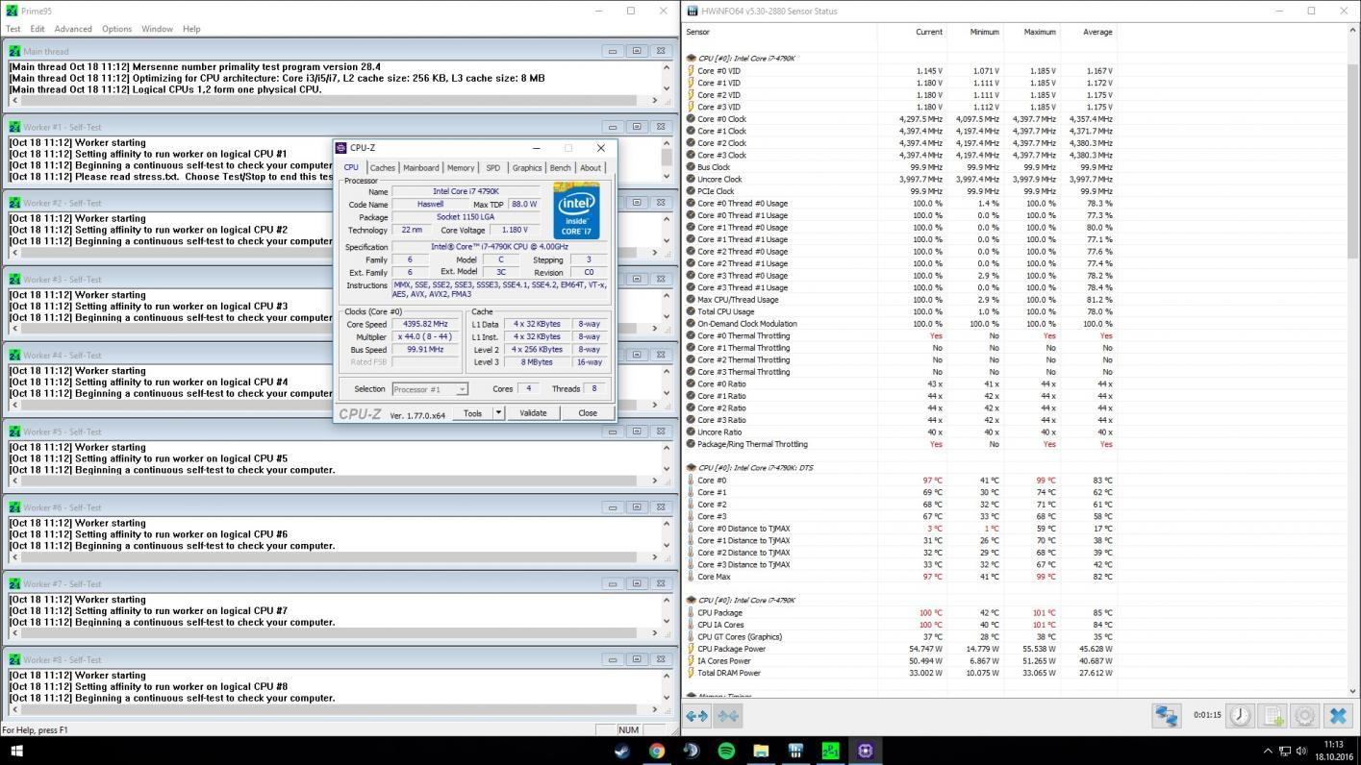Select the 'On-Demand Clock Modulation' row
Viewport: 1361px width, 765px height.
click(x=900, y=324)
